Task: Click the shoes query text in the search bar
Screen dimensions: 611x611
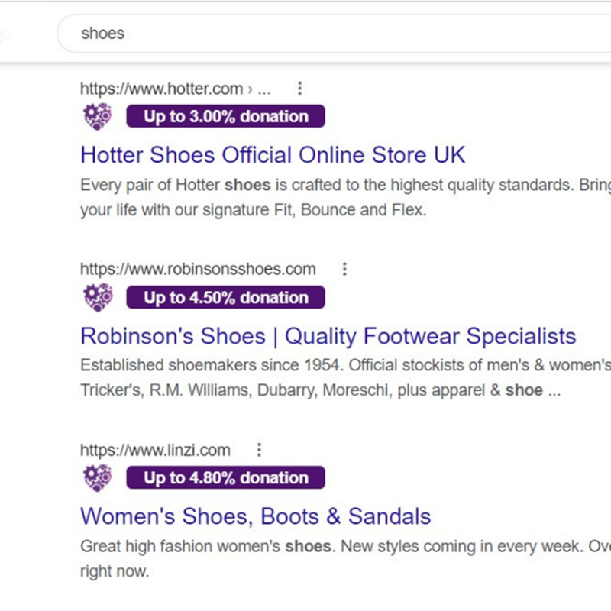Action: (x=103, y=34)
